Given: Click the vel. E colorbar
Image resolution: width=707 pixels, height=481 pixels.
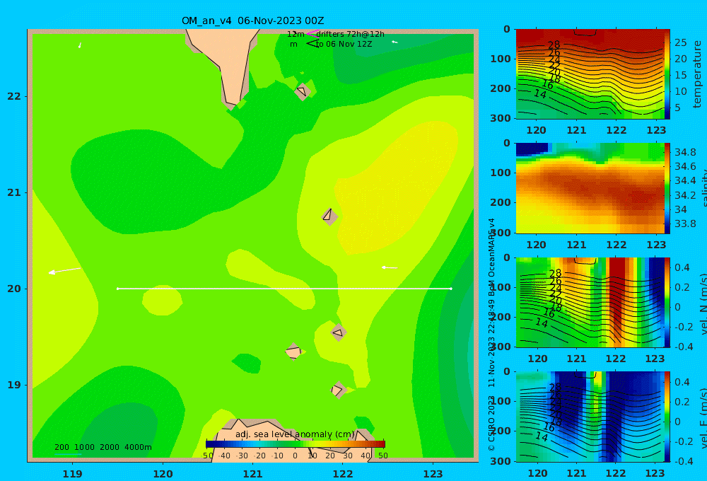Looking at the screenshot, I should (667, 417).
